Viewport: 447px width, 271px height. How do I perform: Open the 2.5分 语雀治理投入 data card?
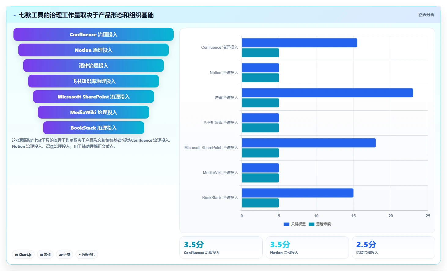tap(393, 248)
